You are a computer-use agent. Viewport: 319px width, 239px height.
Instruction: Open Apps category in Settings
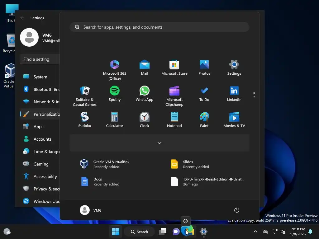(x=40, y=127)
